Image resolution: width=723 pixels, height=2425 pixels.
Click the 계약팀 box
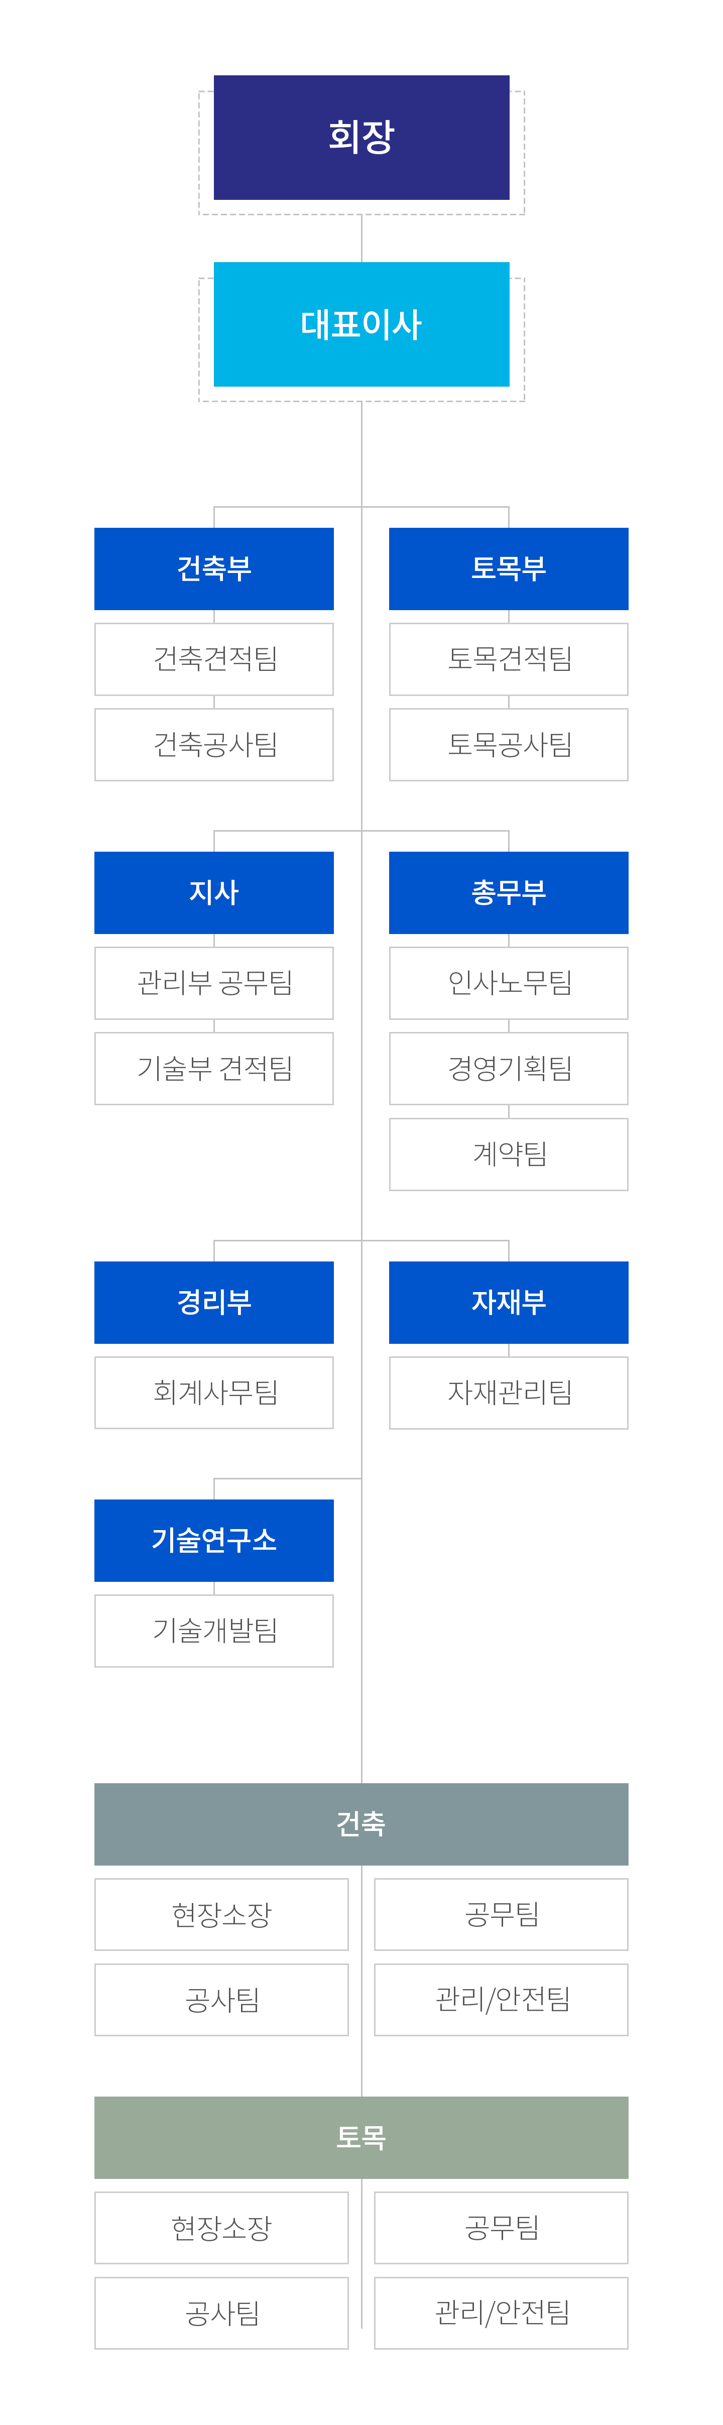tap(508, 1154)
